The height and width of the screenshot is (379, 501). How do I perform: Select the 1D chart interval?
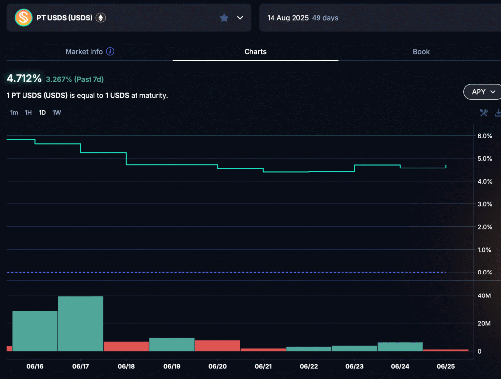[42, 113]
